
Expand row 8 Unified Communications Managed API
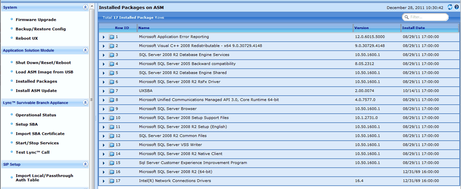pos(104,100)
